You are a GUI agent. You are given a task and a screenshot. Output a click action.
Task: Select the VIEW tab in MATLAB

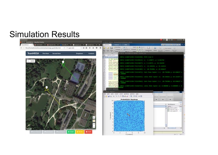(125, 45)
